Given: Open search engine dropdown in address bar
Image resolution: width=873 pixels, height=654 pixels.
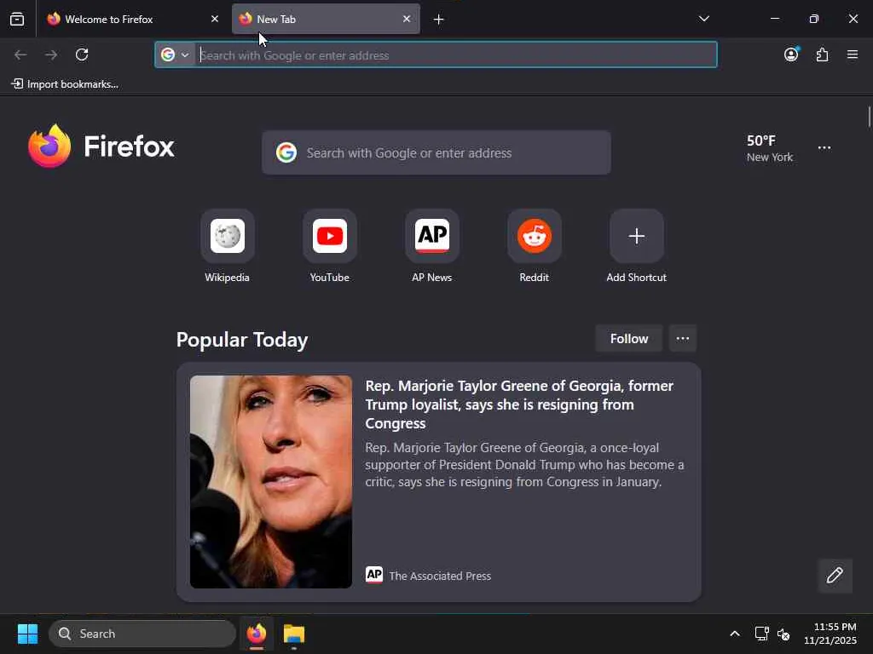Looking at the screenshot, I should pyautogui.click(x=176, y=54).
